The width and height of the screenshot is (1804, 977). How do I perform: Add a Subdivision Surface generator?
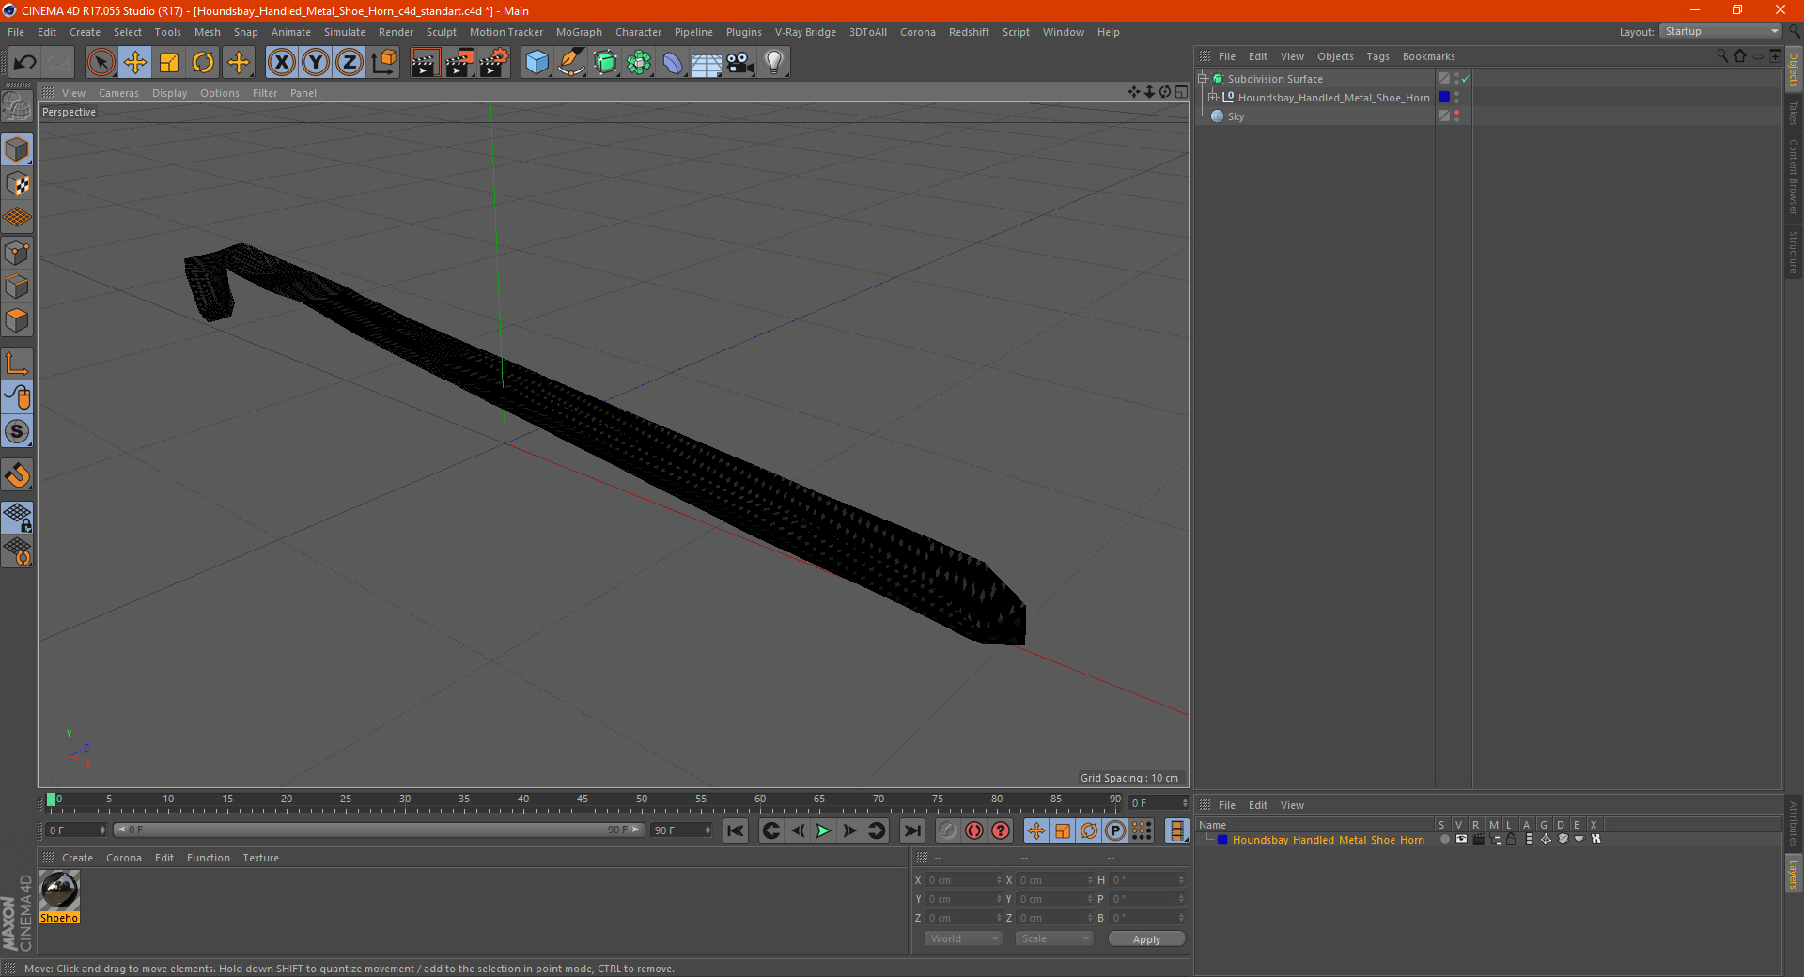click(x=605, y=63)
